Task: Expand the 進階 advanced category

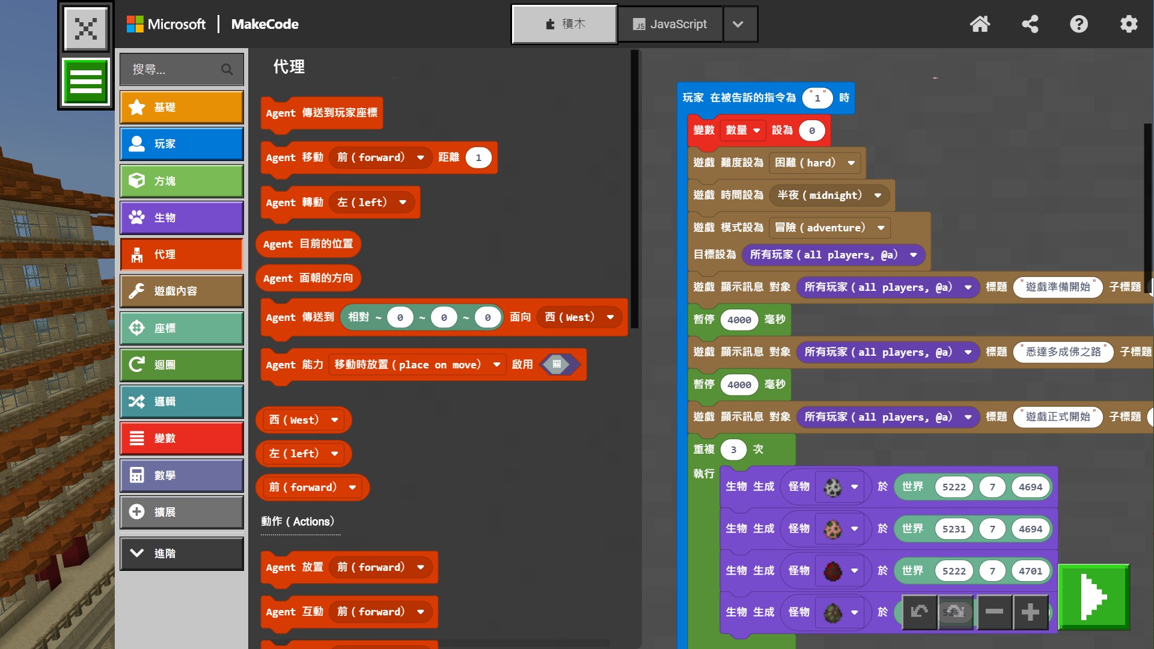Action: (182, 553)
